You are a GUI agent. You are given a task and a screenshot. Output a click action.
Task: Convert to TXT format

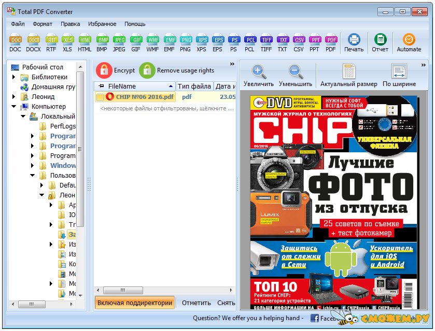tap(283, 43)
